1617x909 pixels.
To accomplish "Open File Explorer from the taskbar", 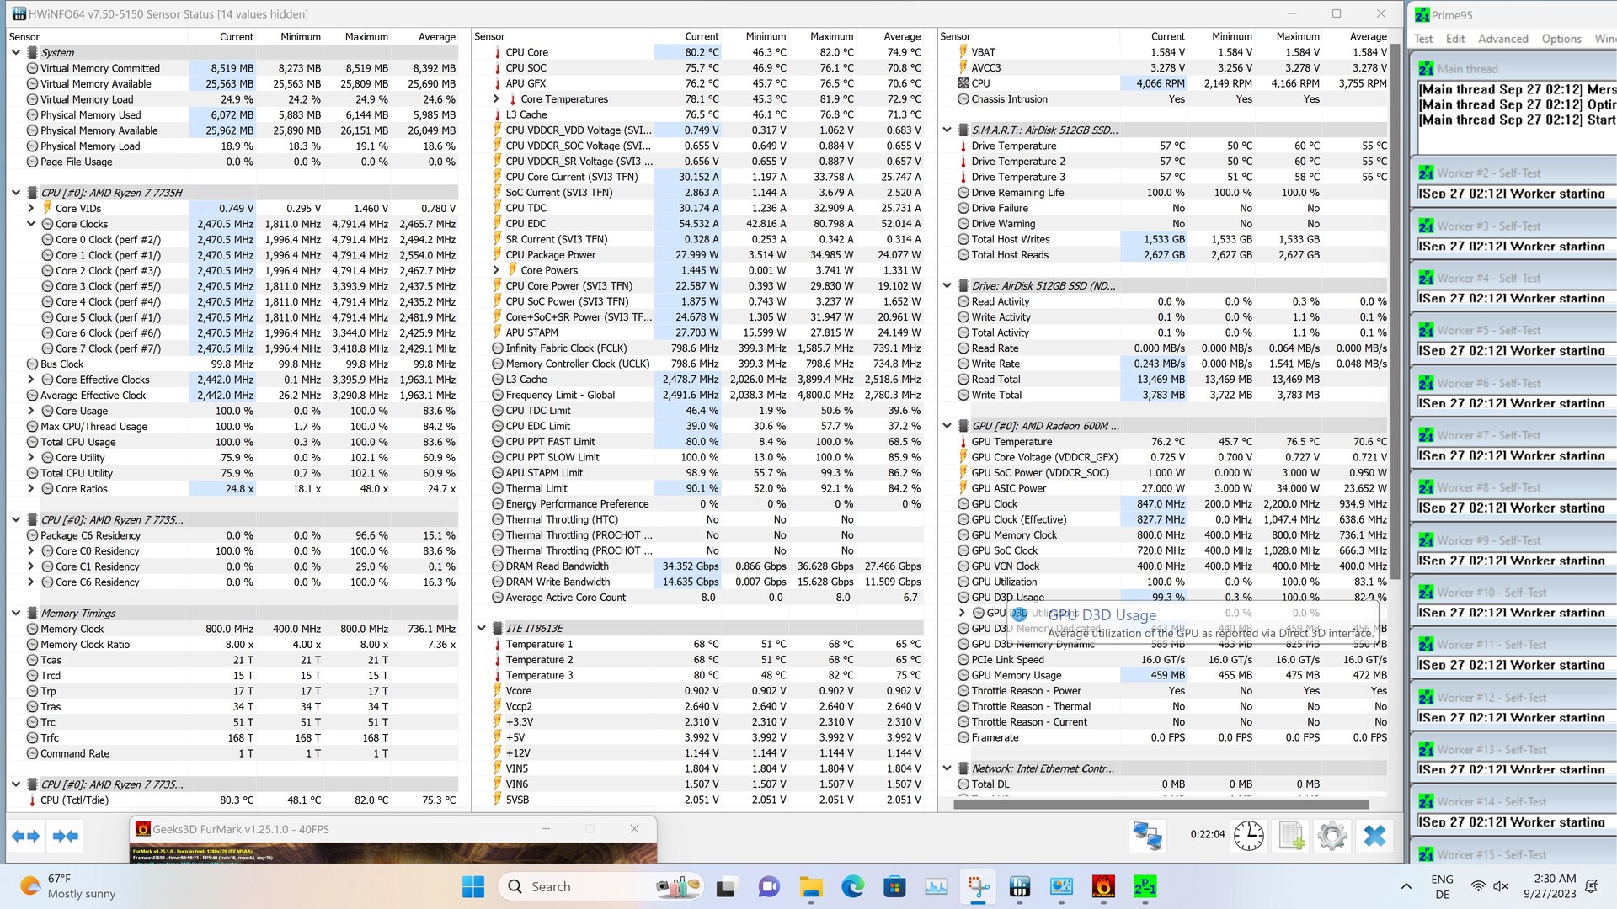I will [810, 886].
